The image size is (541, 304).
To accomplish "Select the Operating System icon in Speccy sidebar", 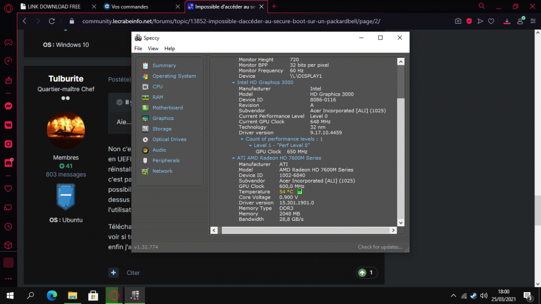I will [145, 76].
